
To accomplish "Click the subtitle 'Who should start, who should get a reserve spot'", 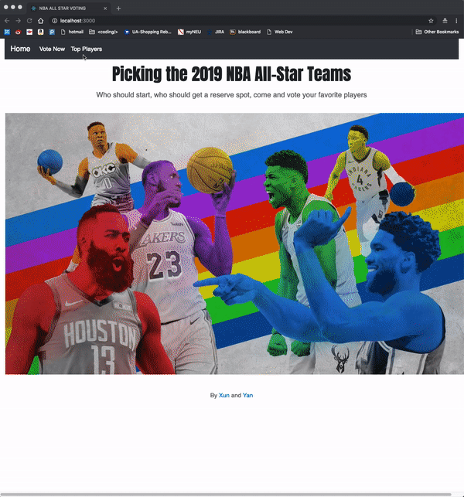I will [x=173, y=95].
